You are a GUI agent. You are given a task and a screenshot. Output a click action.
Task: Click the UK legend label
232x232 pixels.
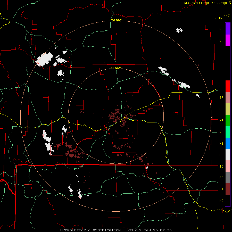point(221,40)
